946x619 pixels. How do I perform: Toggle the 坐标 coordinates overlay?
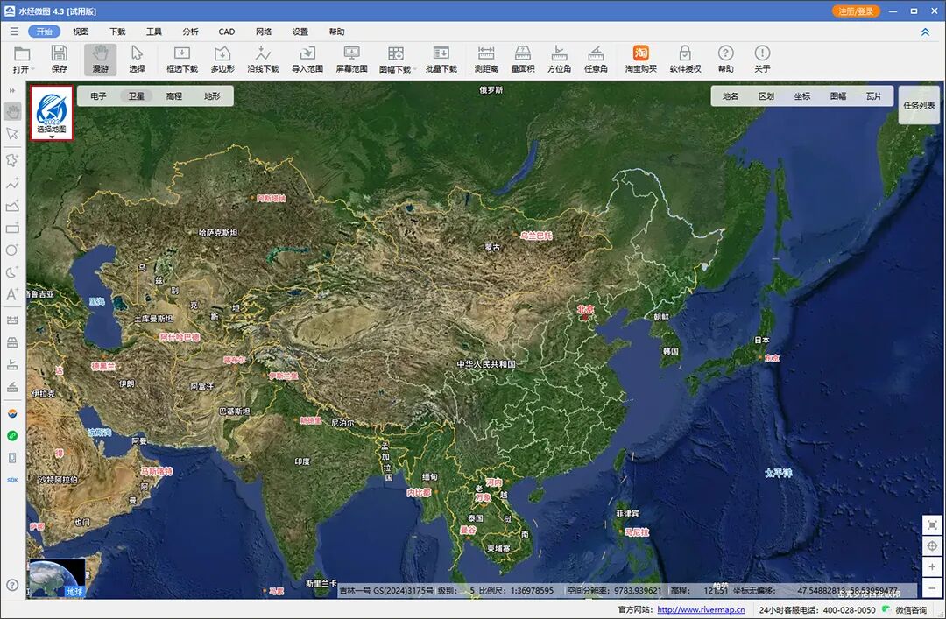tap(802, 96)
